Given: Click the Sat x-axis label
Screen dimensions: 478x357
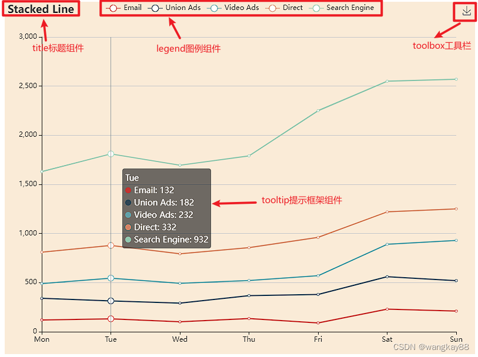Looking at the screenshot, I should 387,339.
